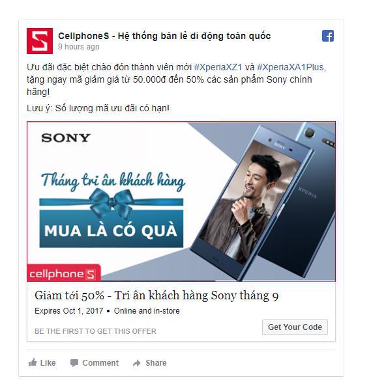Click the blue ribbon bow graphic

[111, 203]
